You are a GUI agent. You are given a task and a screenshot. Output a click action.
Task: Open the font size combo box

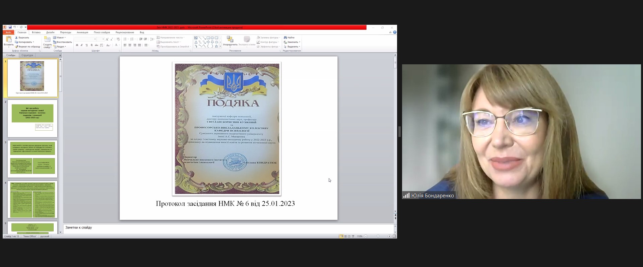[x=101, y=39]
